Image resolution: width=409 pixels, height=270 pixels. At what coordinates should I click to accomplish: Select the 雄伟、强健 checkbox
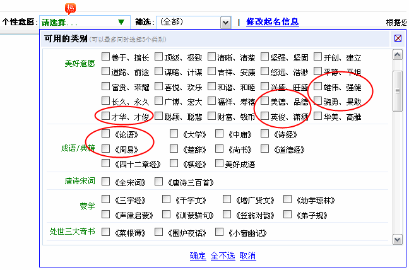(318, 86)
